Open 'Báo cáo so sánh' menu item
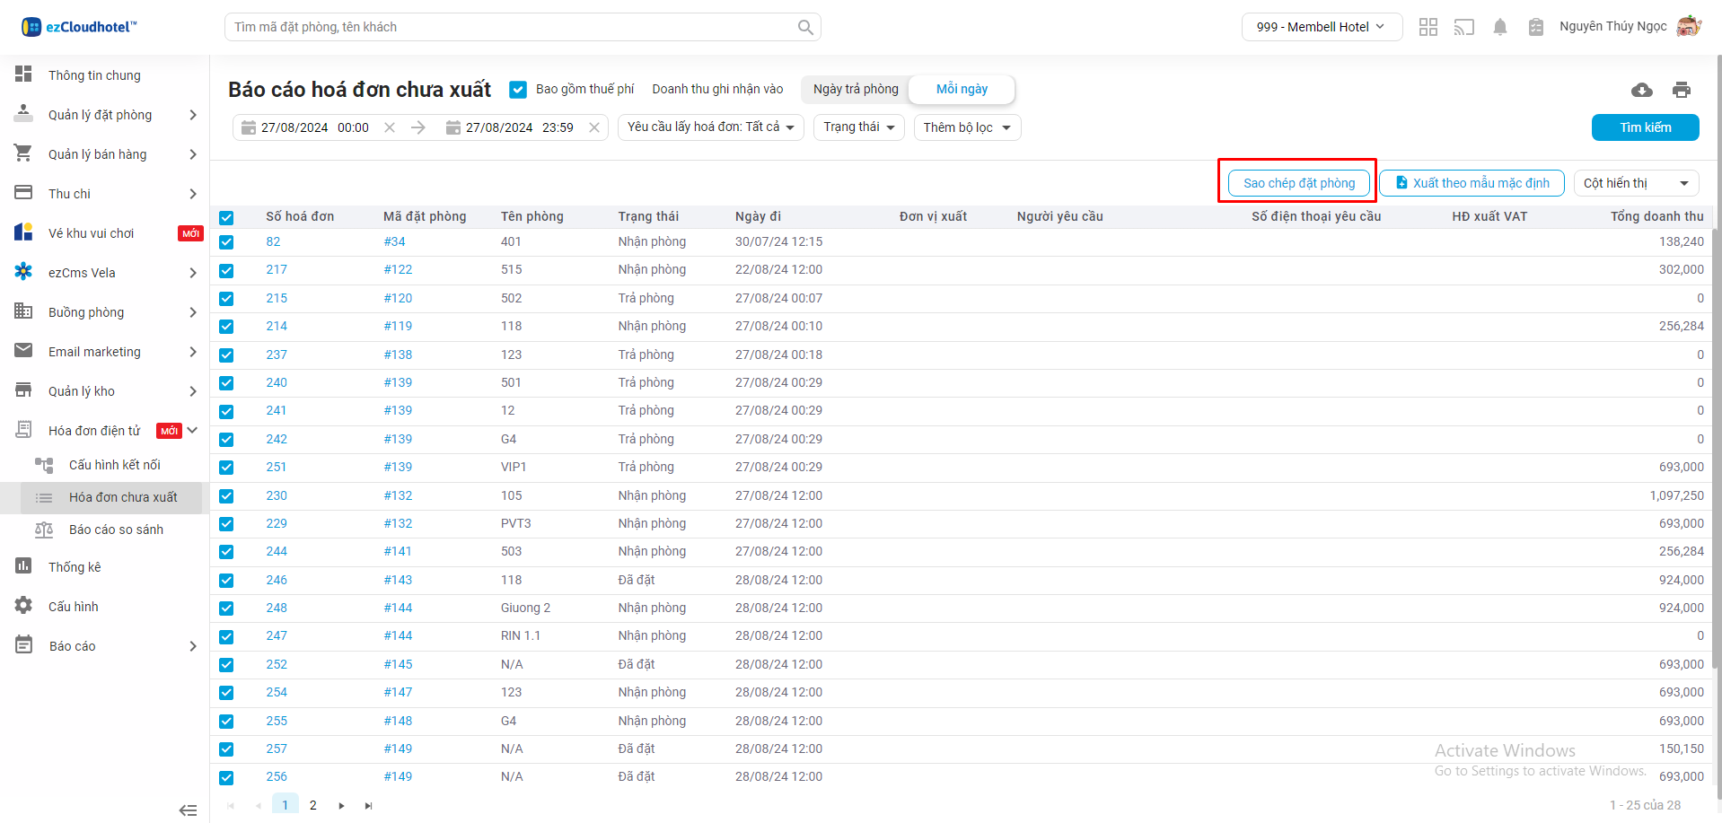The width and height of the screenshot is (1722, 823). pos(116,530)
